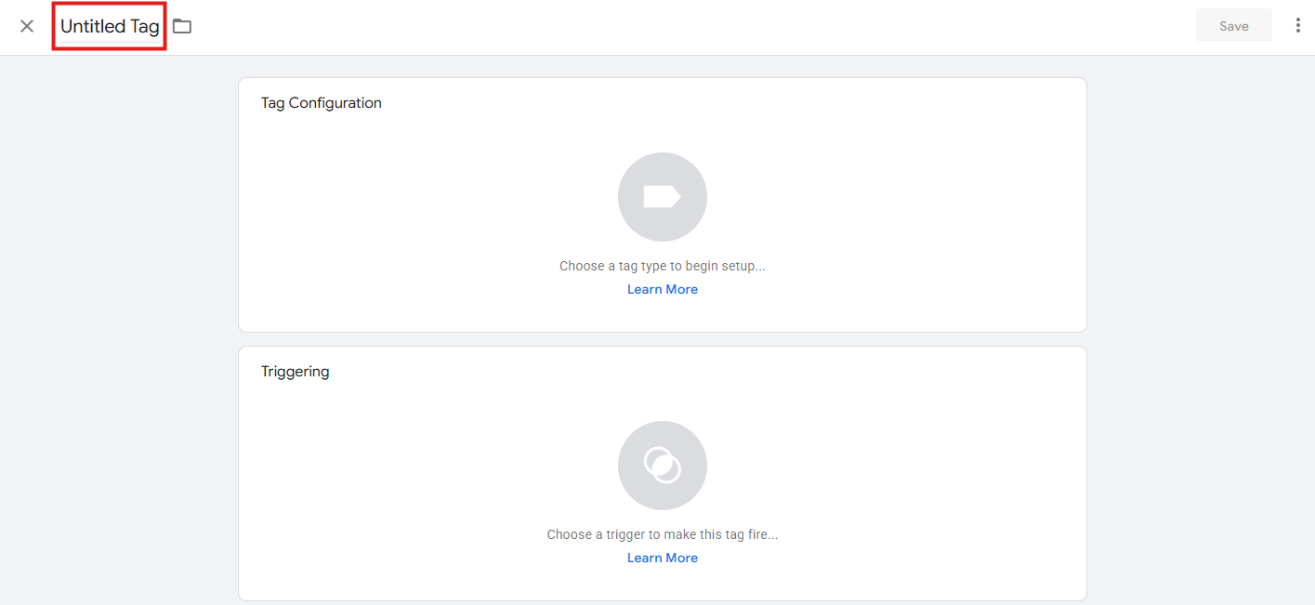Image resolution: width=1315 pixels, height=605 pixels.
Task: Open Learn More link under tag type
Action: point(663,289)
